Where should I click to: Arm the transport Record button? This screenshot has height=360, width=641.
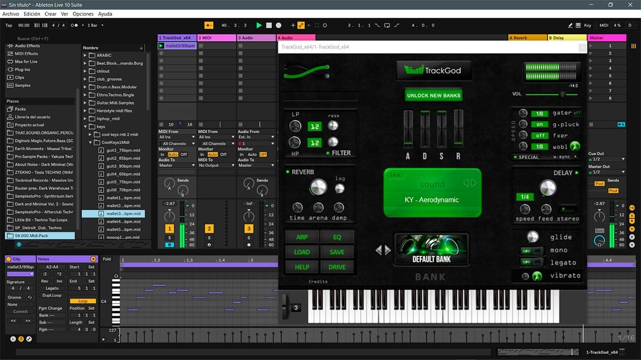[x=279, y=25]
